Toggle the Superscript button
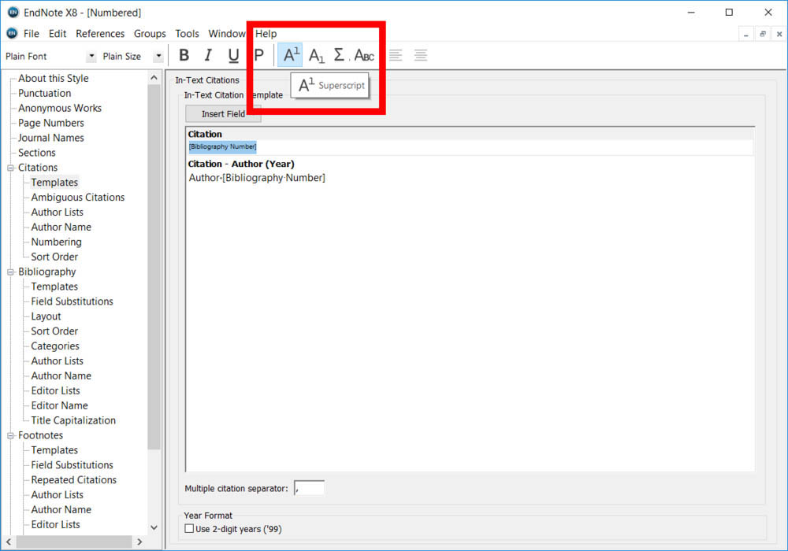 [x=291, y=55]
